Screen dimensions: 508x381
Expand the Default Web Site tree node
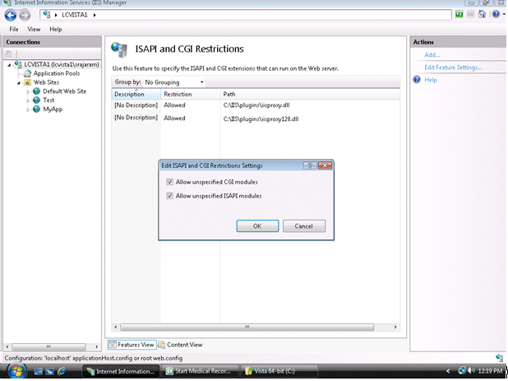tap(28, 92)
